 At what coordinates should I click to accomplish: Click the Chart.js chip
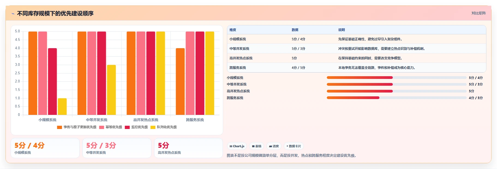click(x=237, y=146)
